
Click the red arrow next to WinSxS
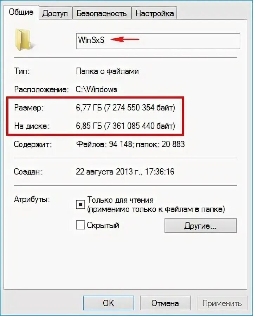(125, 39)
